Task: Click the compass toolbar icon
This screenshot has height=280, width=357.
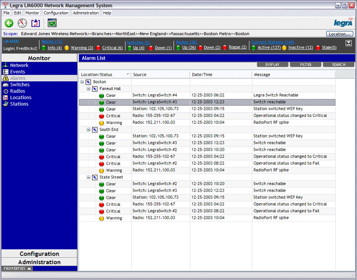Action: (22, 23)
